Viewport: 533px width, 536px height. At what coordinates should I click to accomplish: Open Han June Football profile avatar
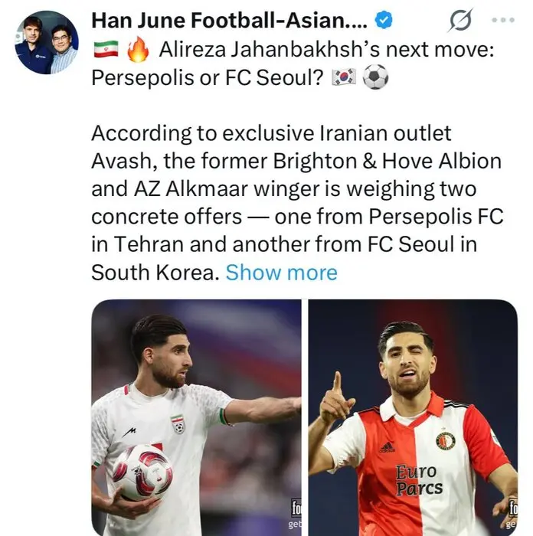[46, 42]
